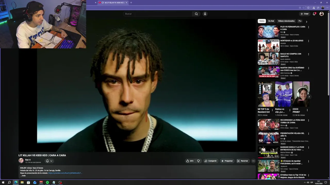Open RECORRIENDO LA FERIA MAS TURBIA title
The height and width of the screenshot is (185, 330).
pos(293,121)
